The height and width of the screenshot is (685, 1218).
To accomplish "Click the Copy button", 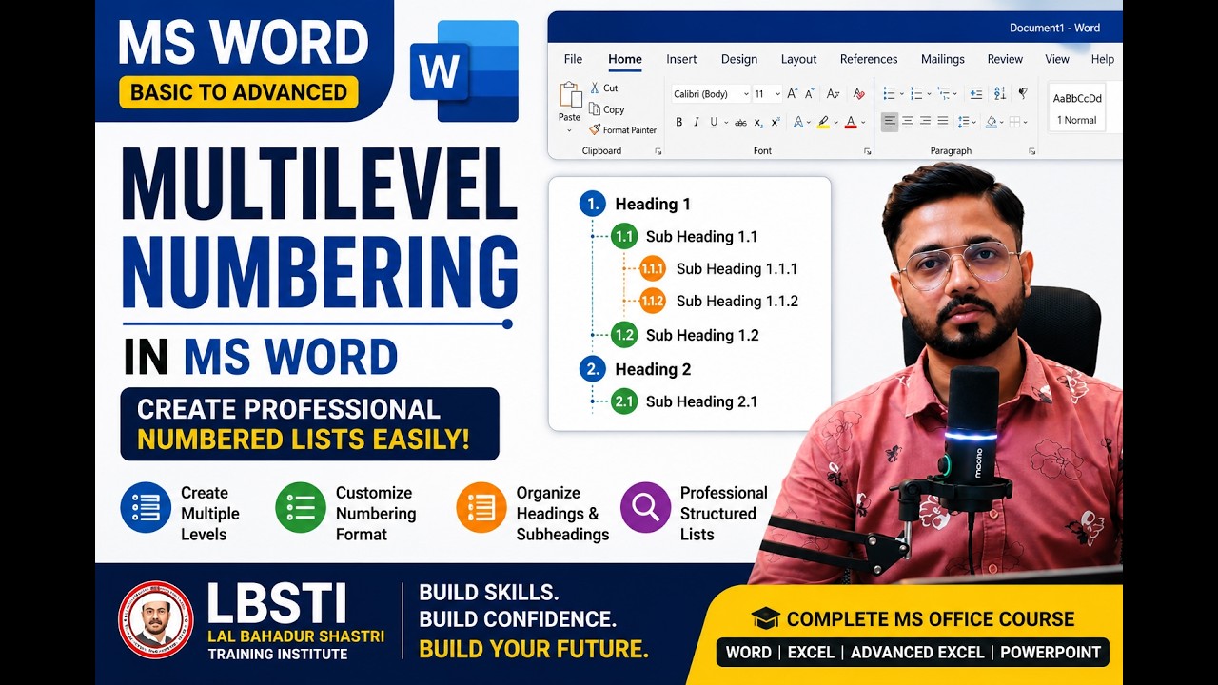I will [x=606, y=109].
